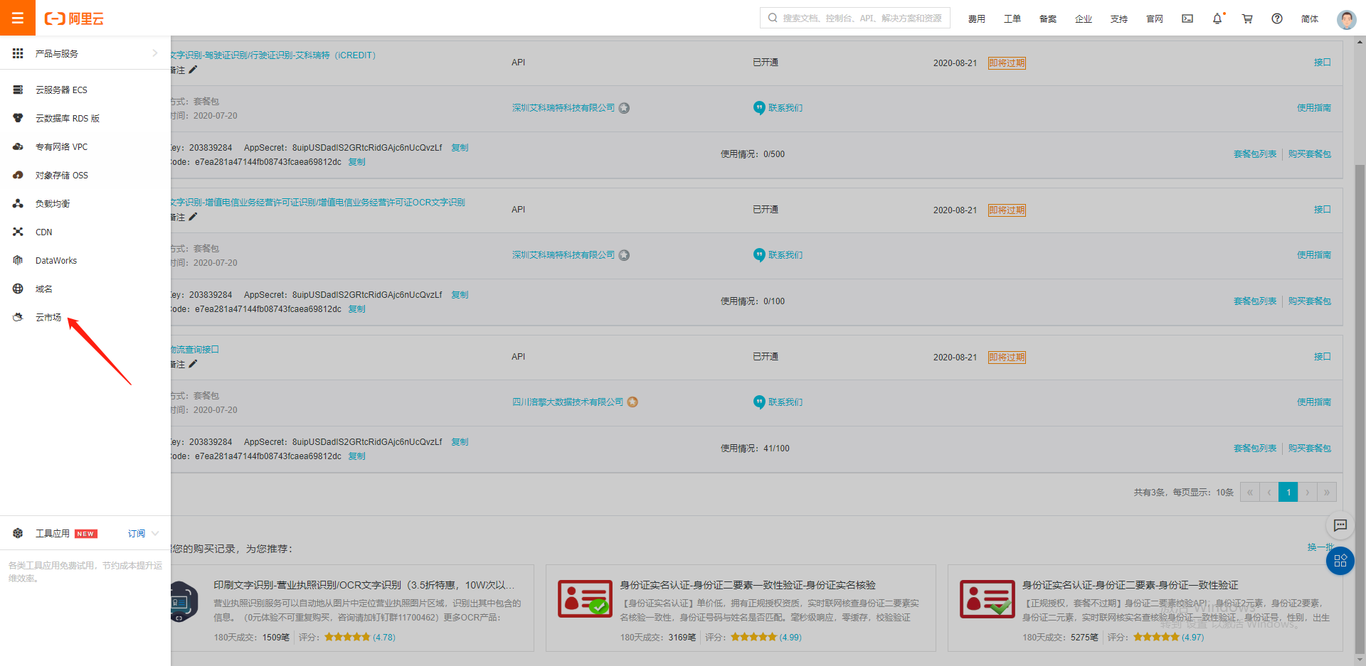Image resolution: width=1366 pixels, height=666 pixels.
Task: Toggle the orange hamburger menu
Action: point(18,18)
